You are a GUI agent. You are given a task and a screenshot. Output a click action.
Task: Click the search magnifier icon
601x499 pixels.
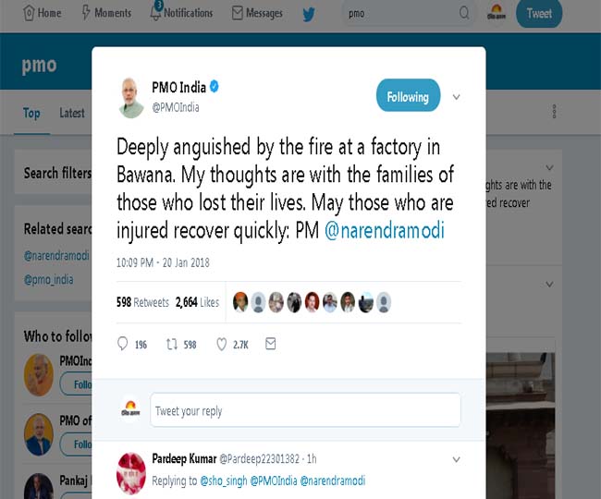point(464,13)
